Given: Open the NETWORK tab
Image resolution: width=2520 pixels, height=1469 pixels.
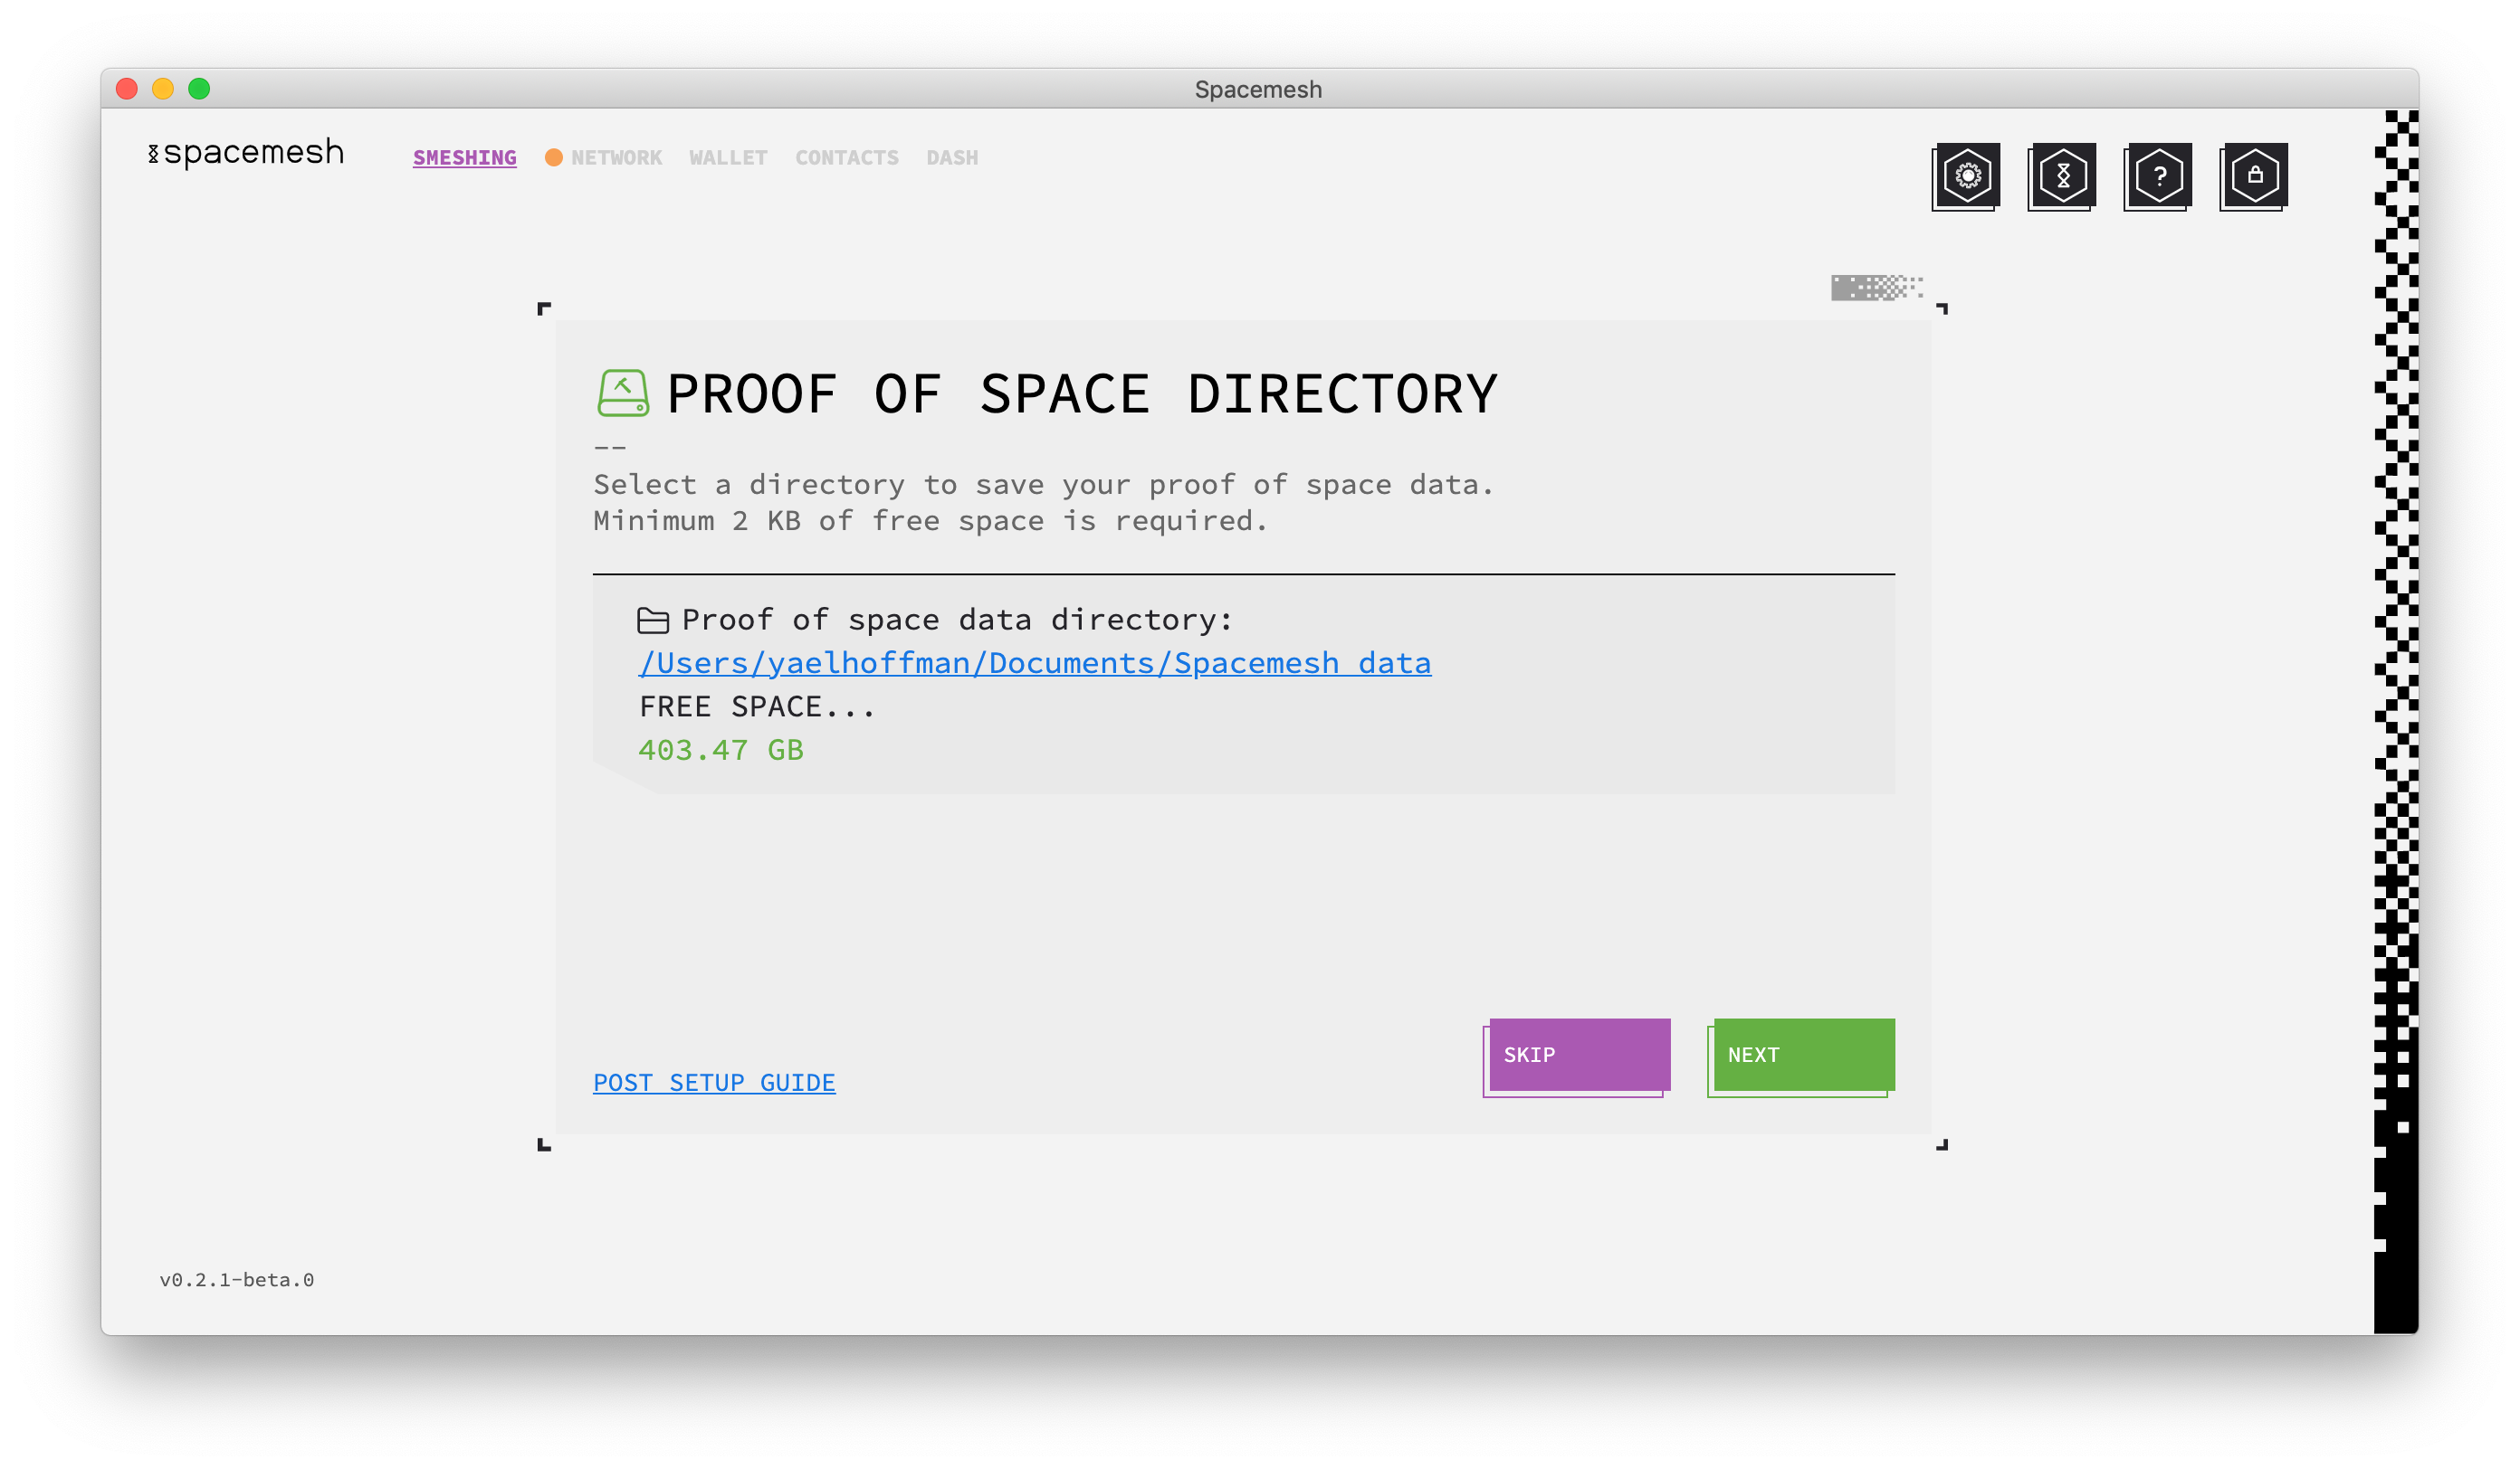Looking at the screenshot, I should [x=616, y=158].
